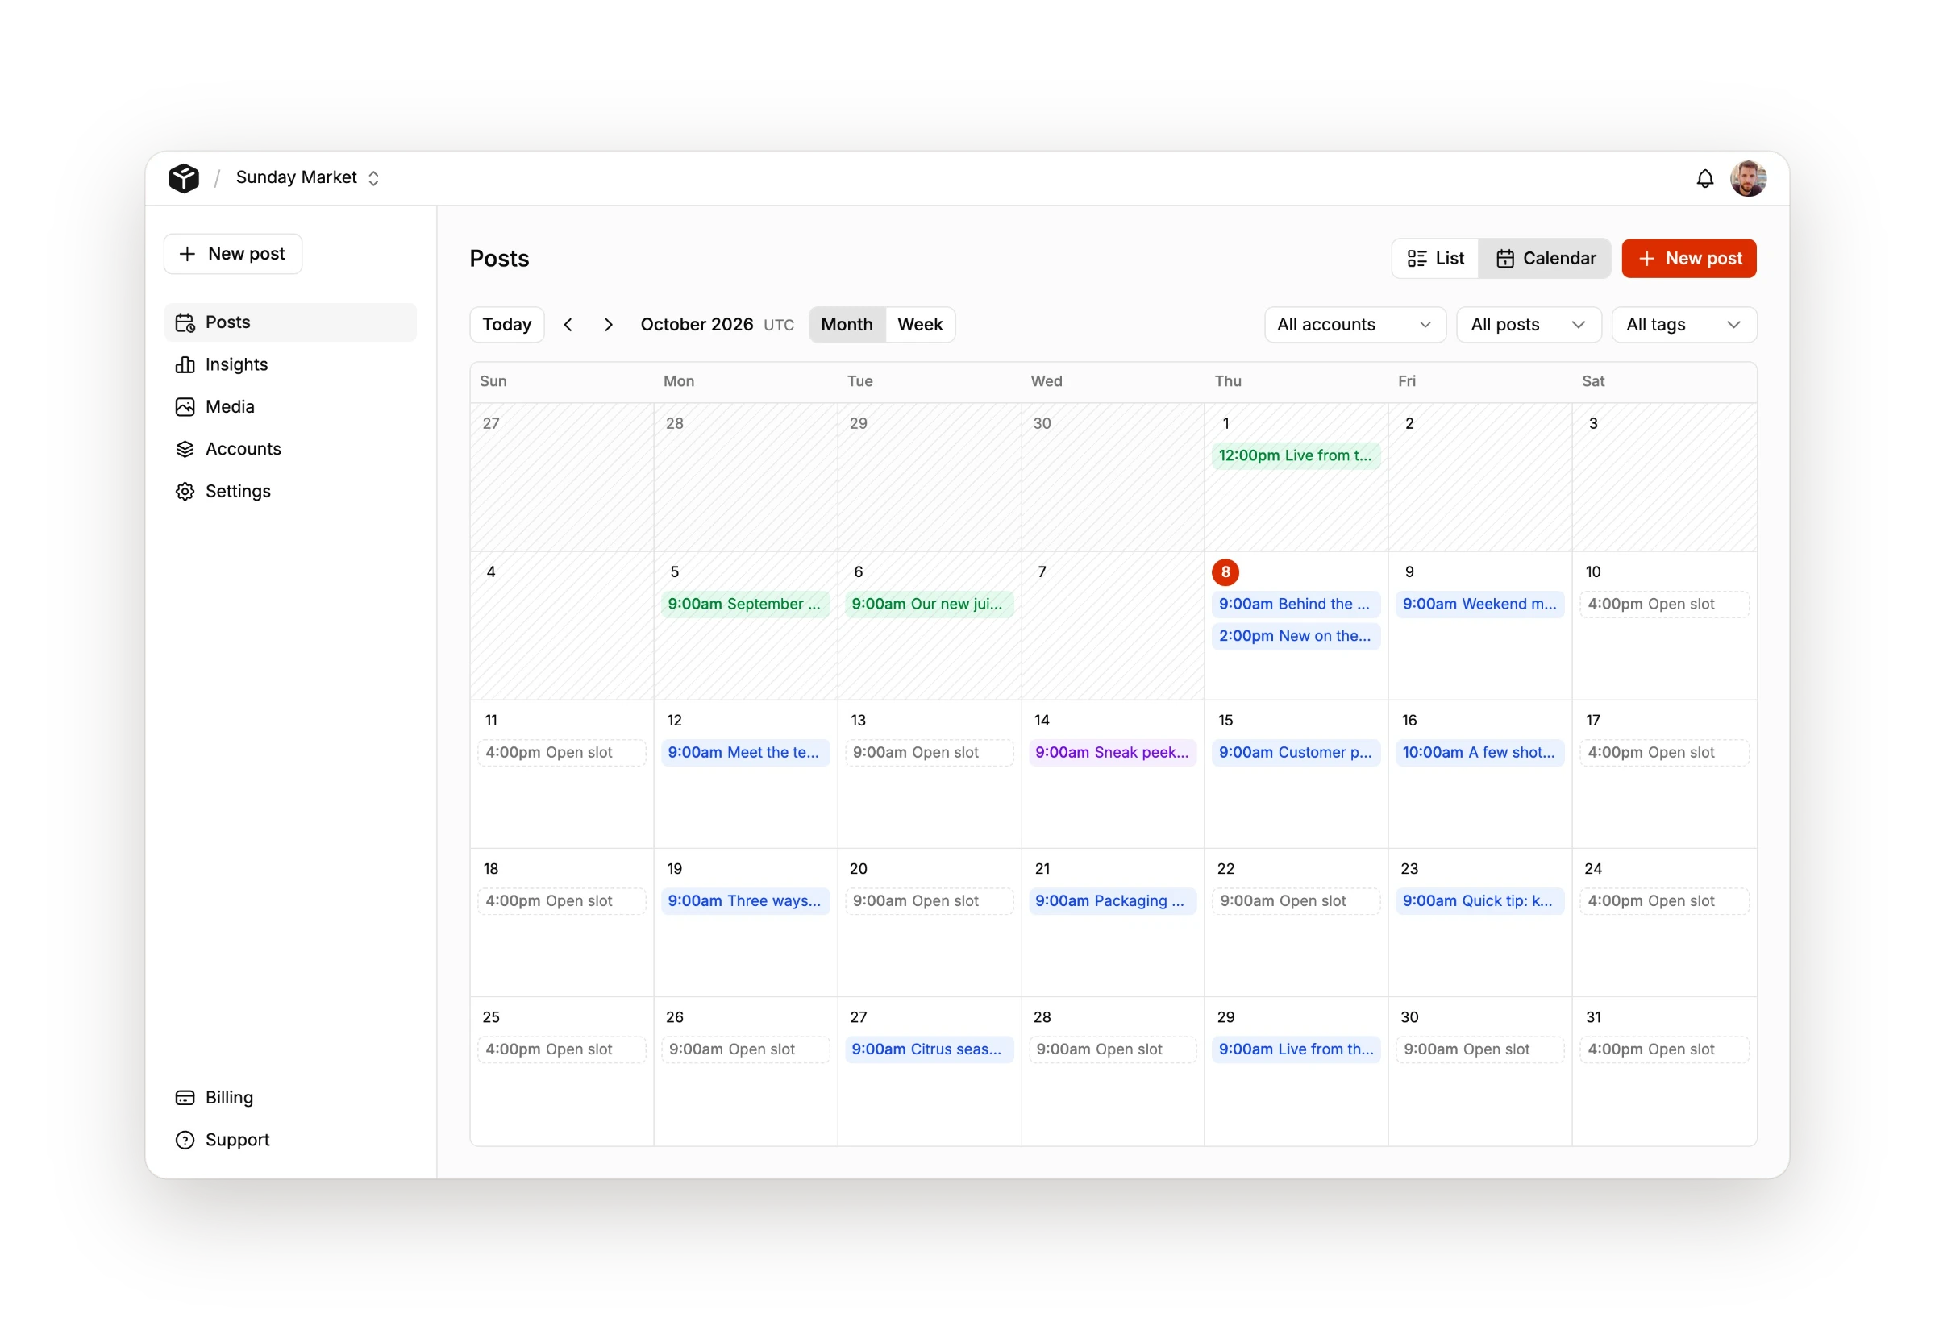Open the purple 9:00am Sneak peek post

(1113, 753)
